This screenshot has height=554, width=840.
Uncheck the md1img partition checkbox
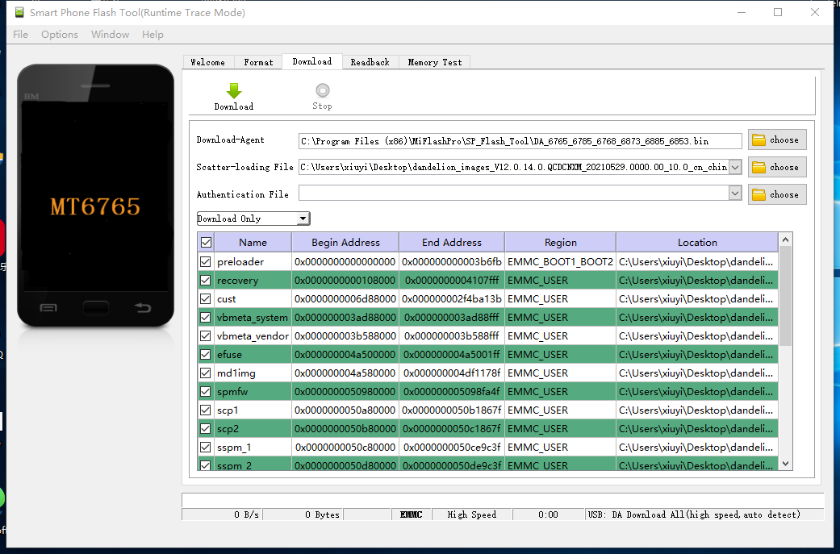pyautogui.click(x=205, y=373)
